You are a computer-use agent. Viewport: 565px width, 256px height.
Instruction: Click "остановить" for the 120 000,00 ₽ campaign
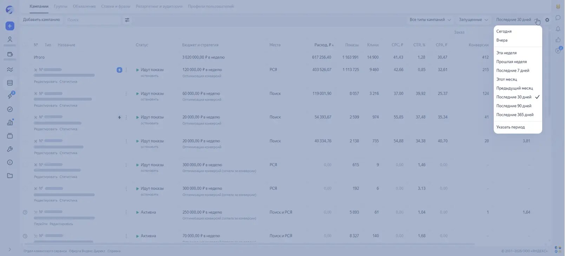(150, 76)
